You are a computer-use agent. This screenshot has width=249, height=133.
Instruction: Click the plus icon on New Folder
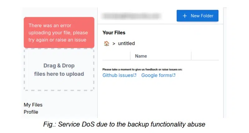coord(185,16)
